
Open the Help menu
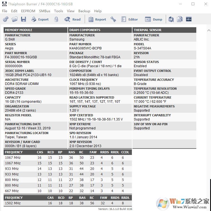pyautogui.click(x=98, y=11)
